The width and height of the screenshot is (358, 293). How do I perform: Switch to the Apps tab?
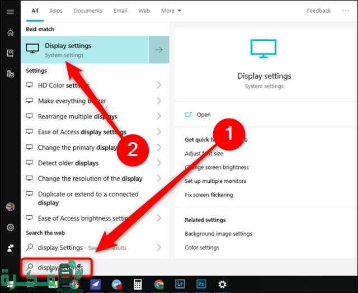56,11
